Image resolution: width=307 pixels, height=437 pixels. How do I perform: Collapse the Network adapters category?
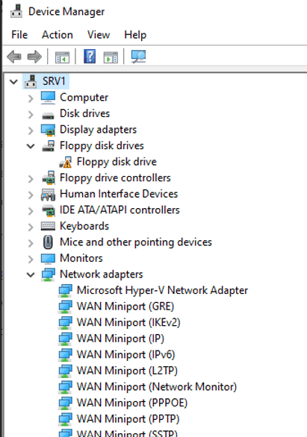[31, 274]
